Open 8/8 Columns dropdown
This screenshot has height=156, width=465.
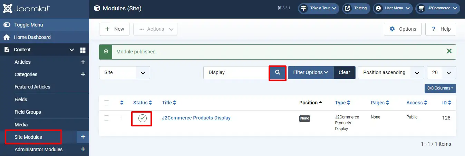click(440, 88)
